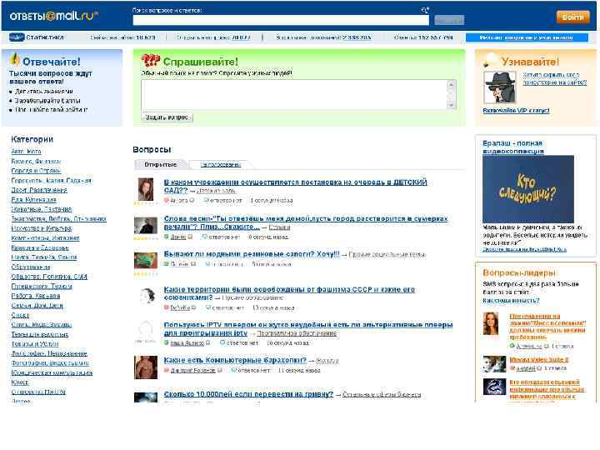Click the red user icon under the барахолки question
Screen dimensions: 600x450
point(167,370)
